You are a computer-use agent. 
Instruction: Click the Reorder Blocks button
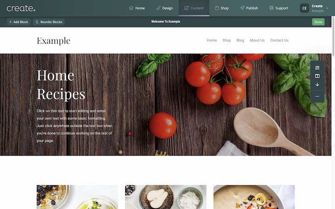tap(49, 22)
